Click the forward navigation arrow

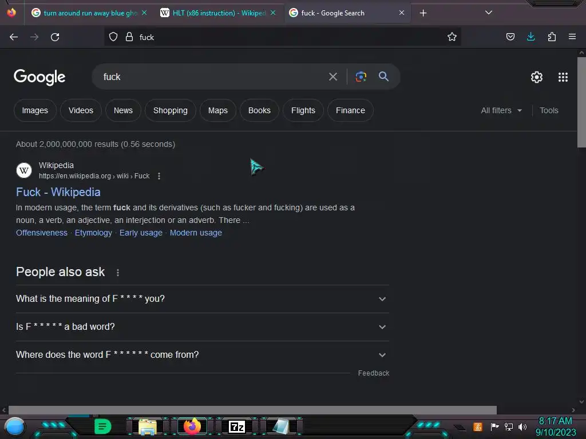coord(34,37)
